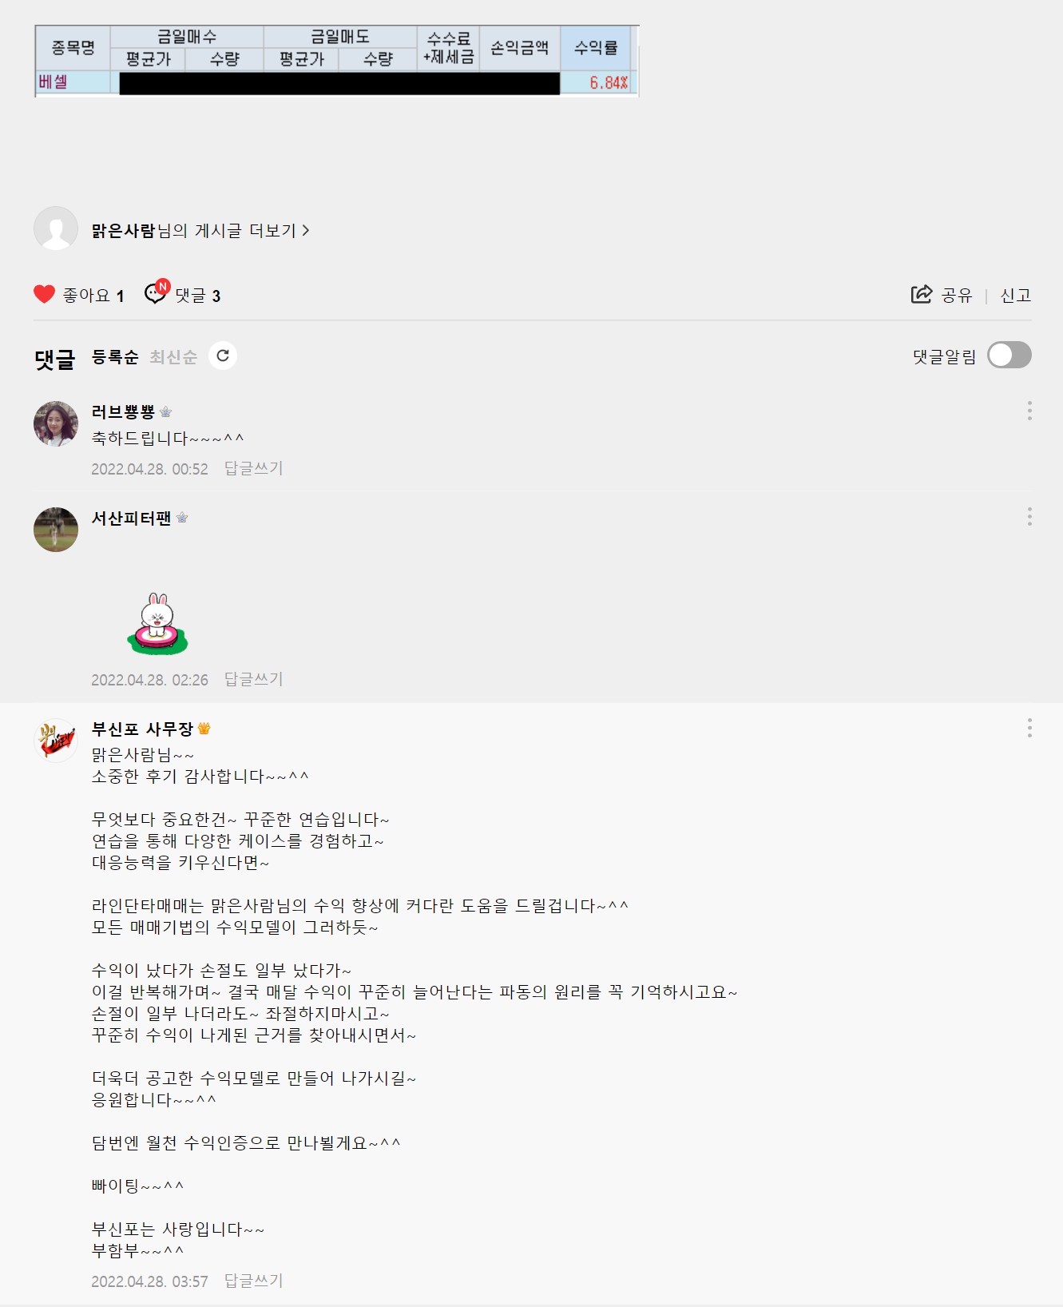Open comments via speech bubble icon
1063x1307 pixels.
[157, 292]
